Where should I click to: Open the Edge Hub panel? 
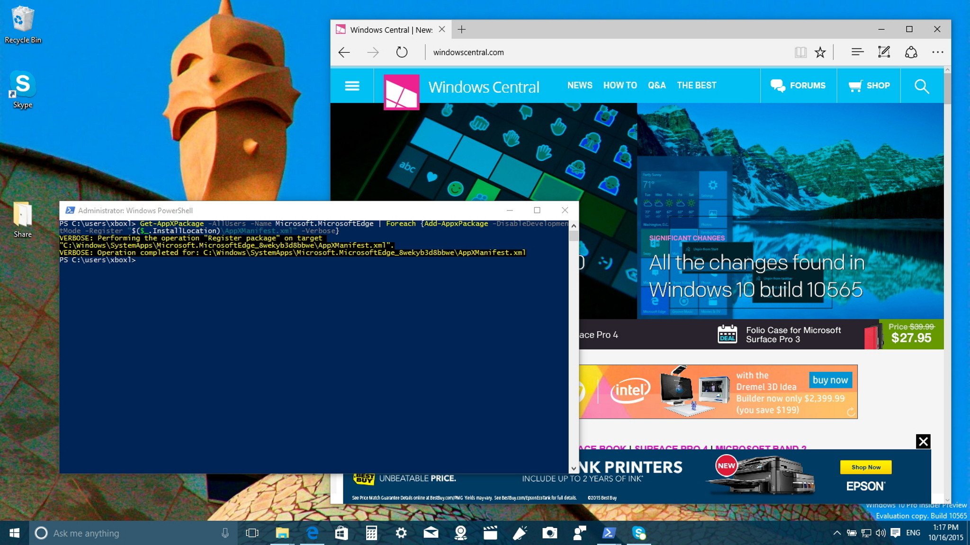point(857,52)
